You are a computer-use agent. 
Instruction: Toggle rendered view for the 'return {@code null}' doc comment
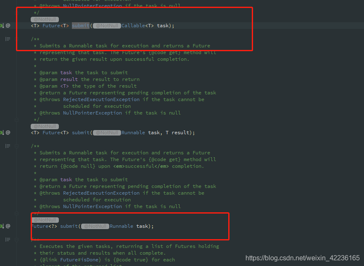[x=8, y=146]
